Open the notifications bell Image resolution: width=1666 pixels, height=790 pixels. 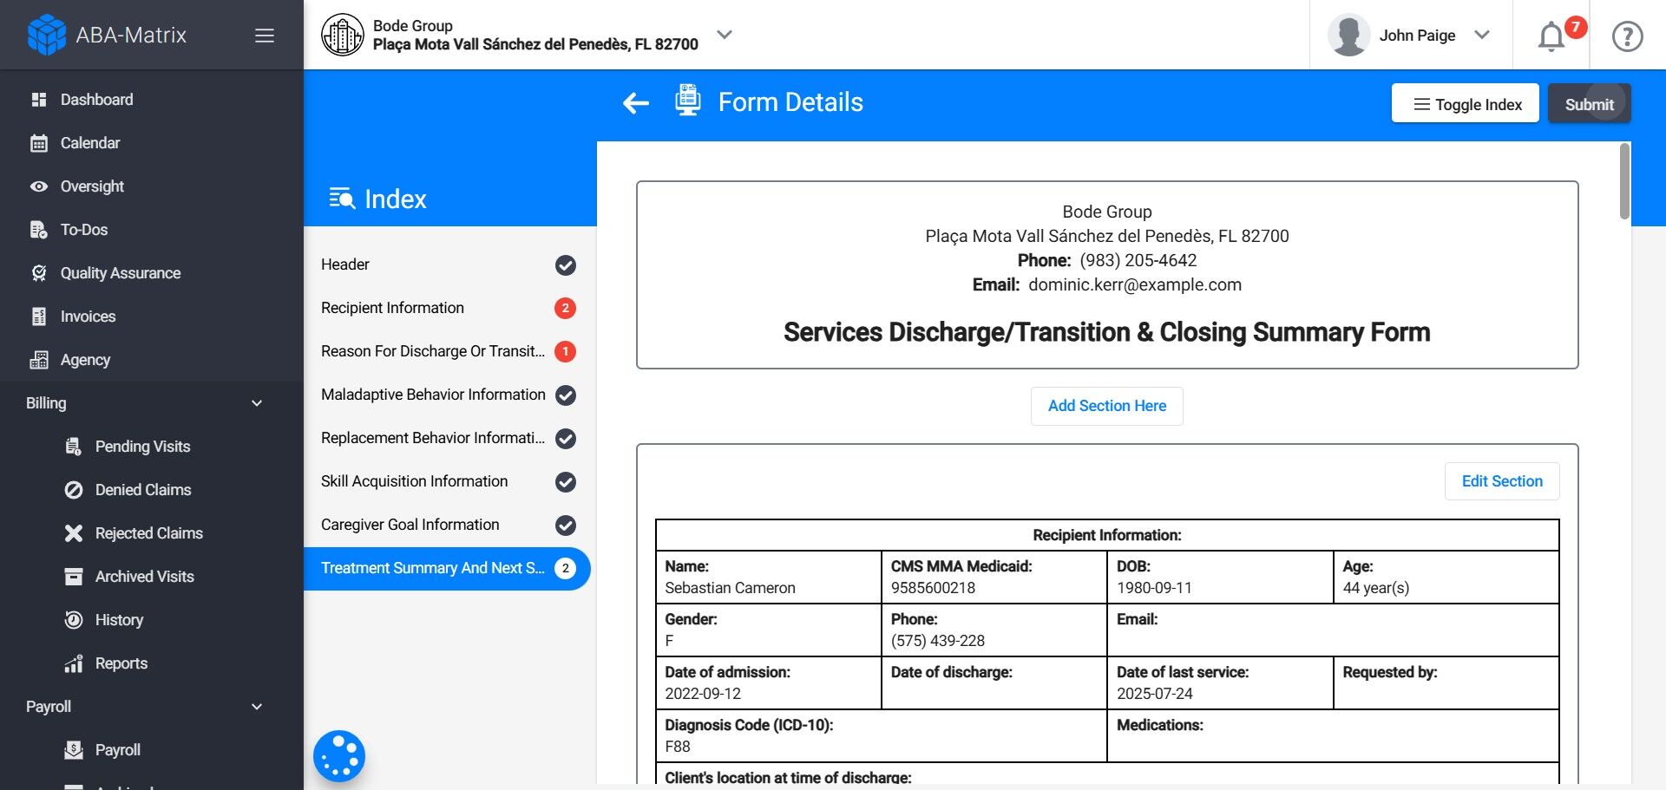(1551, 36)
